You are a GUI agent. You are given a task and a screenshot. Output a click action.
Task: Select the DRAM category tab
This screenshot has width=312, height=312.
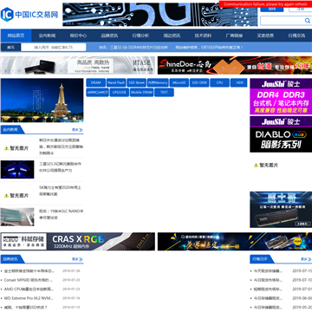pyautogui.click(x=96, y=82)
